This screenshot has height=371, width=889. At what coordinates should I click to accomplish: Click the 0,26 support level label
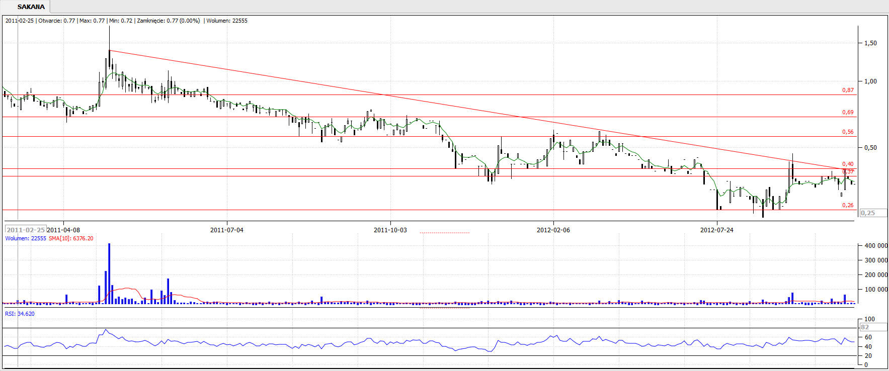point(848,205)
